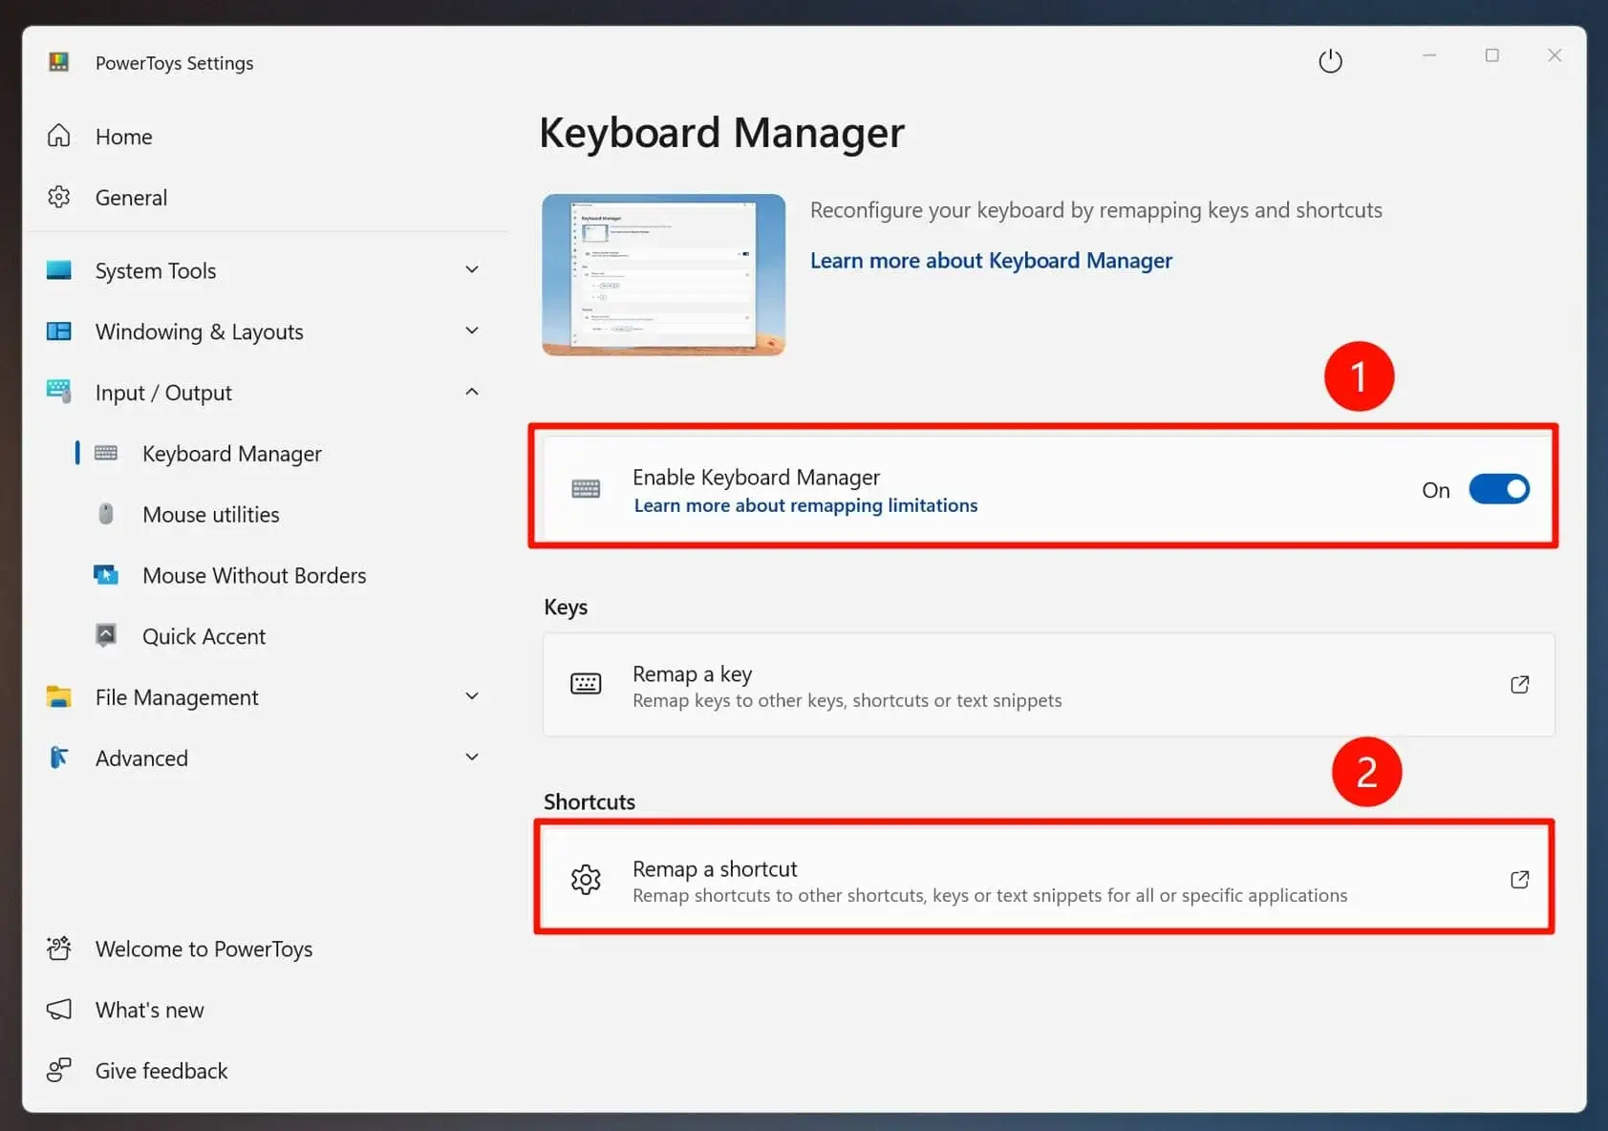Click the PowerToys power icon
The width and height of the screenshot is (1608, 1131).
click(1330, 59)
